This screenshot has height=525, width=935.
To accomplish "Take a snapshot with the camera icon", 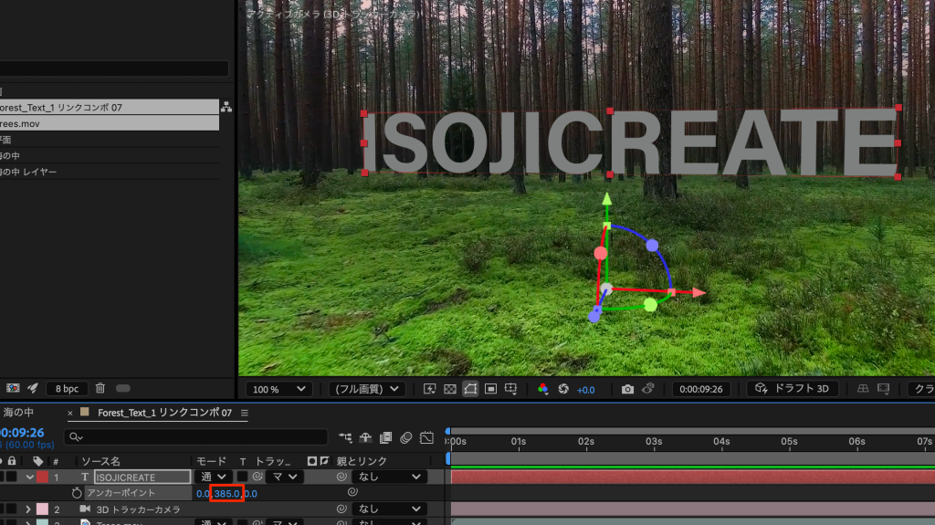I will pyautogui.click(x=627, y=389).
